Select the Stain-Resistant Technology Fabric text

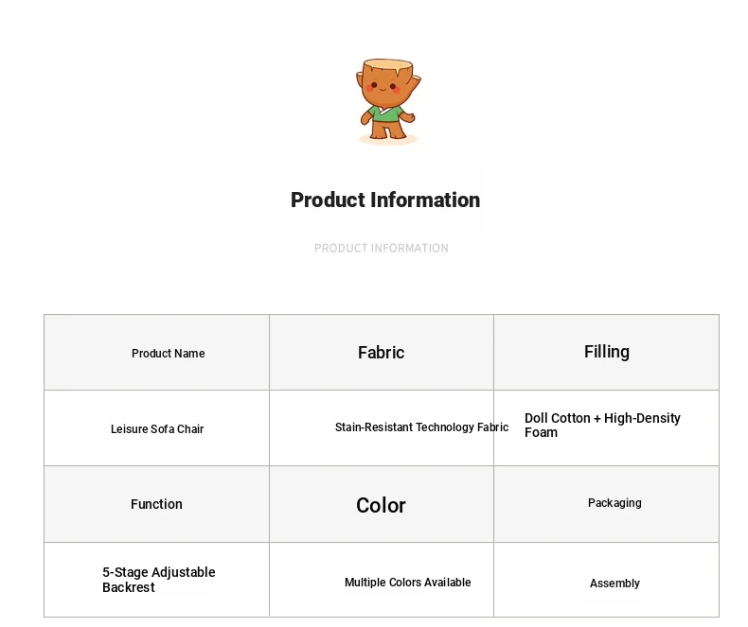[x=421, y=427]
